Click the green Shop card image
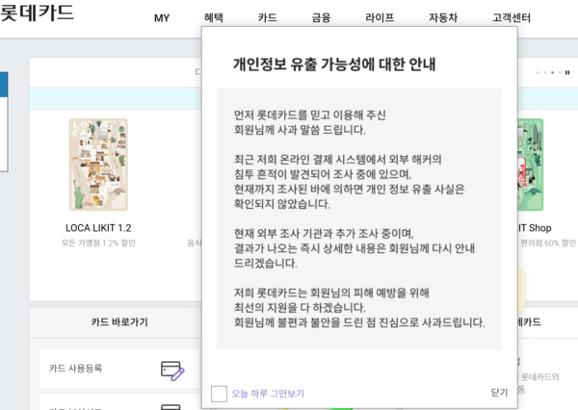This screenshot has height=410, width=578. (x=531, y=165)
